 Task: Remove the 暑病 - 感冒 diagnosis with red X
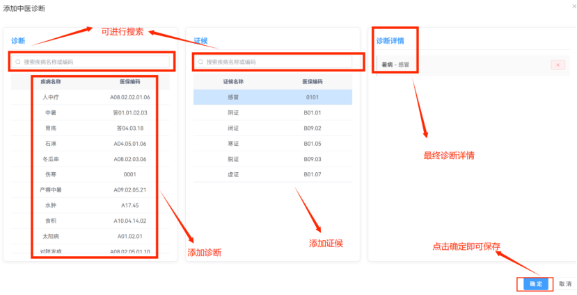pos(558,65)
